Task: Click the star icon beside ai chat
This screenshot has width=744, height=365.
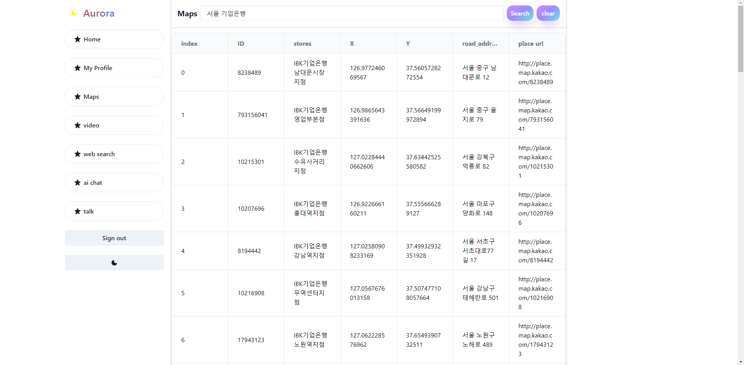Action: (x=78, y=182)
